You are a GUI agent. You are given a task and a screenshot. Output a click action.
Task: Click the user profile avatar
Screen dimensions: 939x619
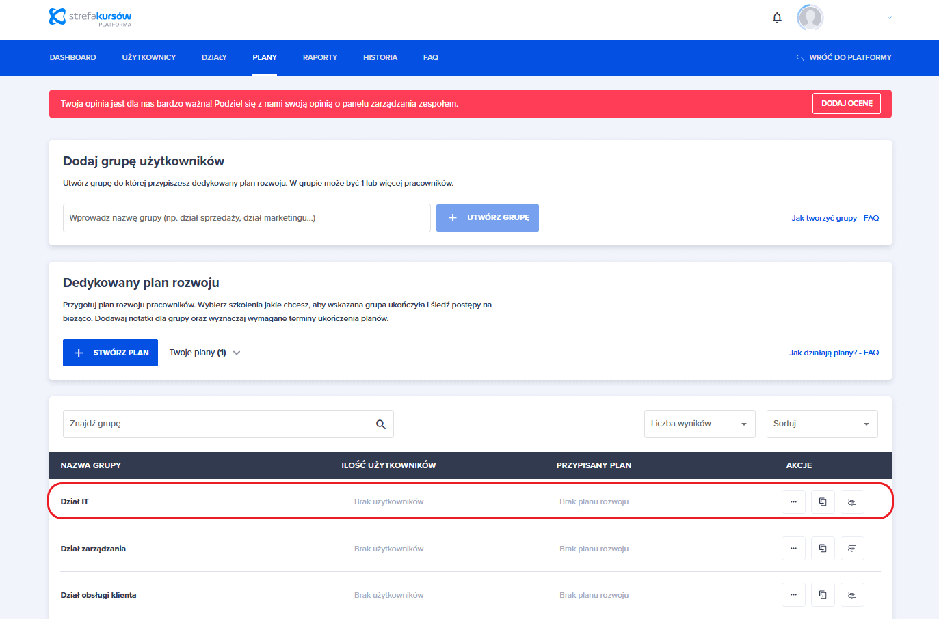(x=810, y=18)
